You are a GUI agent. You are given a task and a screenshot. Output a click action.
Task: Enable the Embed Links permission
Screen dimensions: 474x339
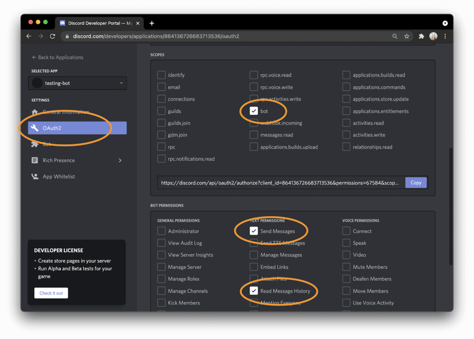(x=254, y=267)
